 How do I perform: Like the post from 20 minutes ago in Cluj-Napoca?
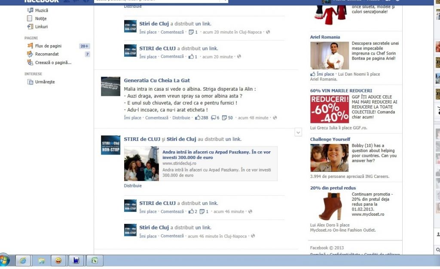[148, 32]
